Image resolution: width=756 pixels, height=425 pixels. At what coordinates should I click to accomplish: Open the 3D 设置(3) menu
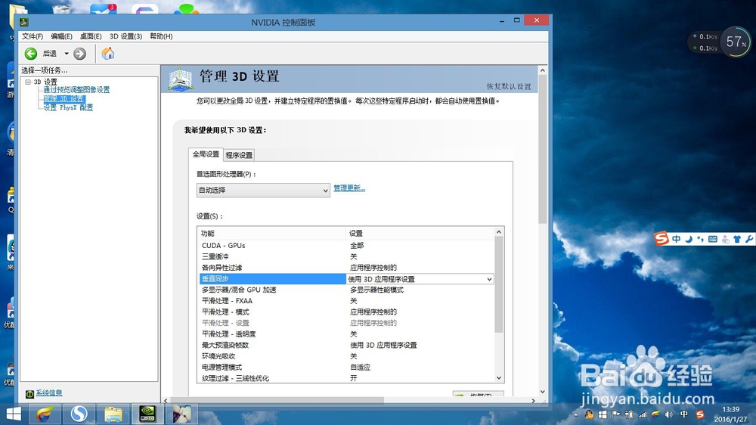tap(125, 36)
